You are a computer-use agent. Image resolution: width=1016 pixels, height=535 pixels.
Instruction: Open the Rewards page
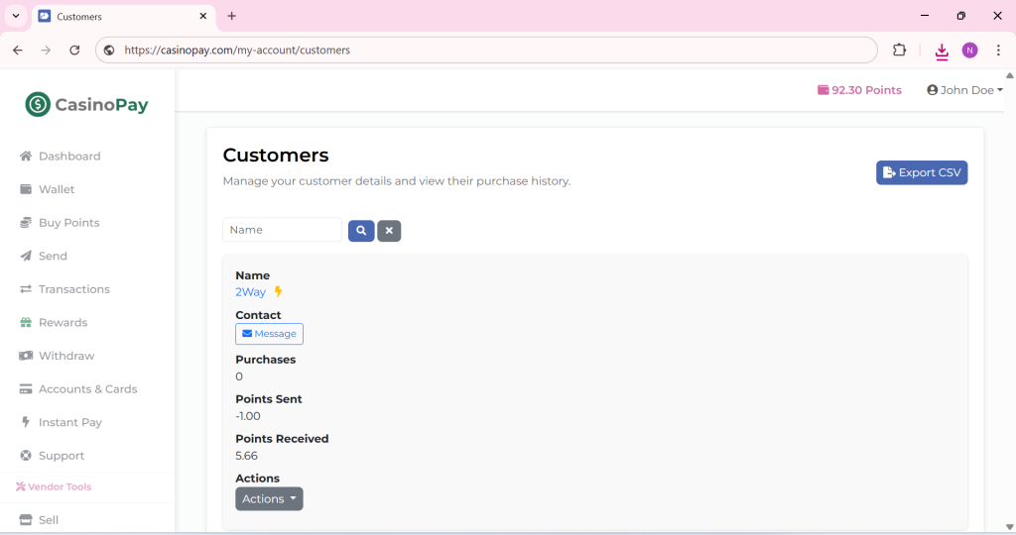pos(63,323)
